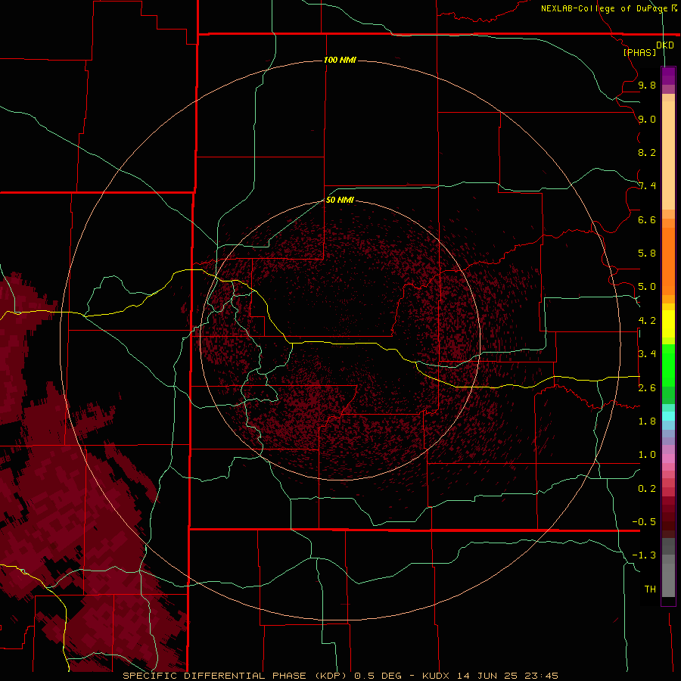Click the NEXLAB-College of DuPage credit text

[x=605, y=8]
